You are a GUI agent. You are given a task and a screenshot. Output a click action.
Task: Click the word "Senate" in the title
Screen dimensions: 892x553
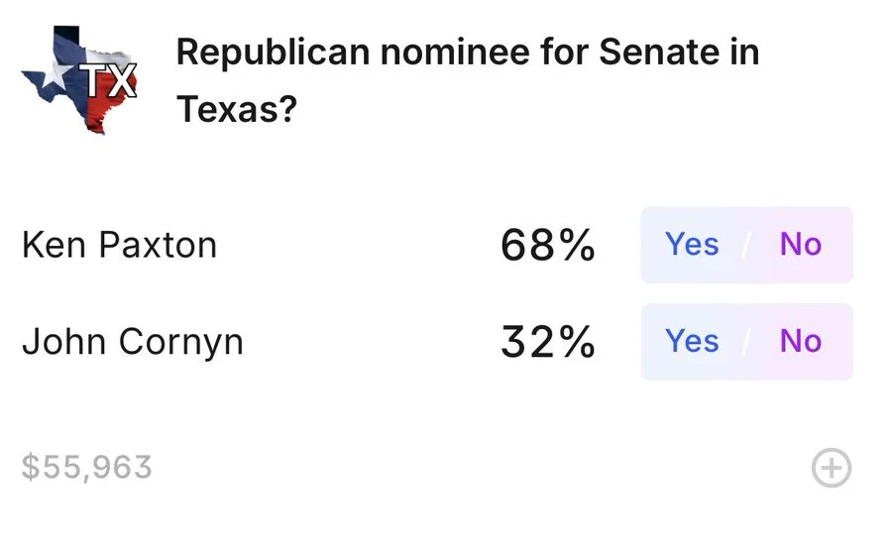point(656,53)
